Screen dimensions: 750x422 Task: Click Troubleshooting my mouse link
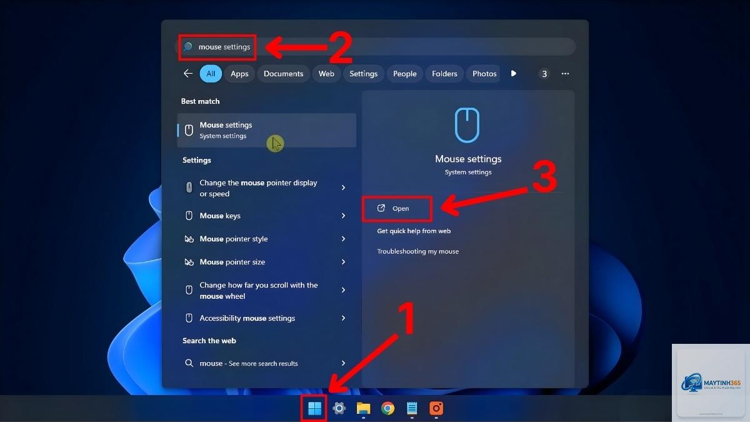click(417, 251)
